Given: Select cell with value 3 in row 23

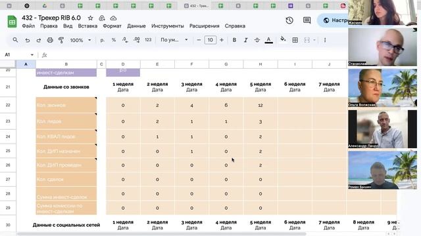Looking at the screenshot, I should click(x=260, y=121).
